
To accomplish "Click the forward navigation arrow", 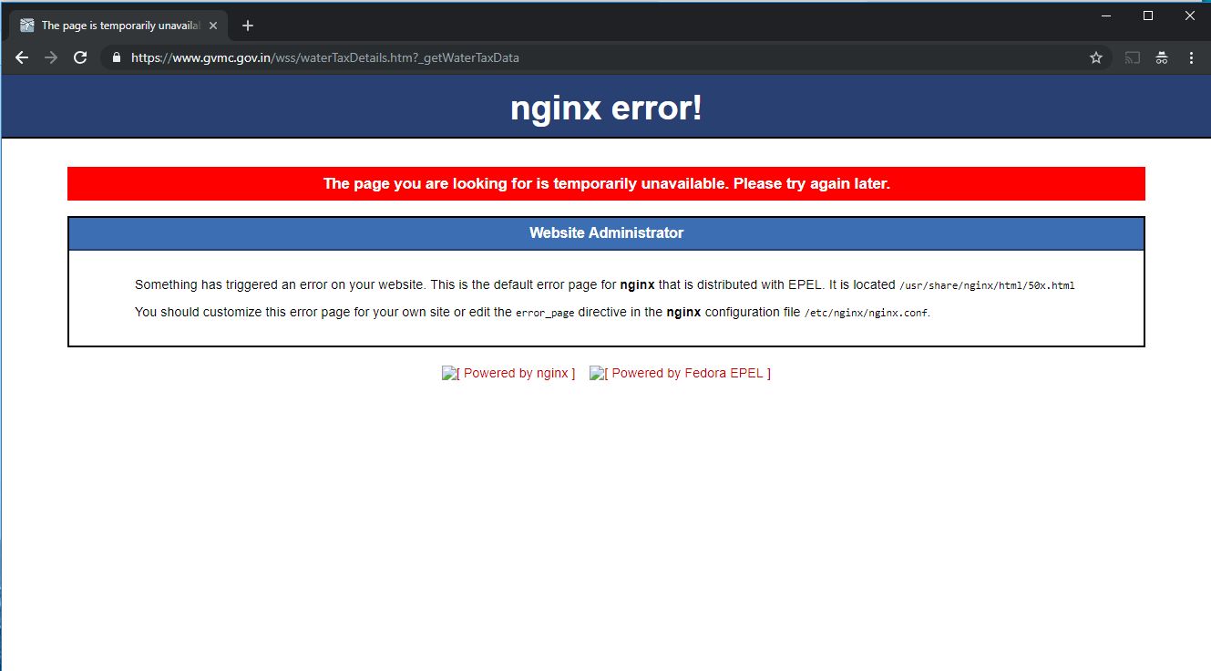I will pos(51,57).
